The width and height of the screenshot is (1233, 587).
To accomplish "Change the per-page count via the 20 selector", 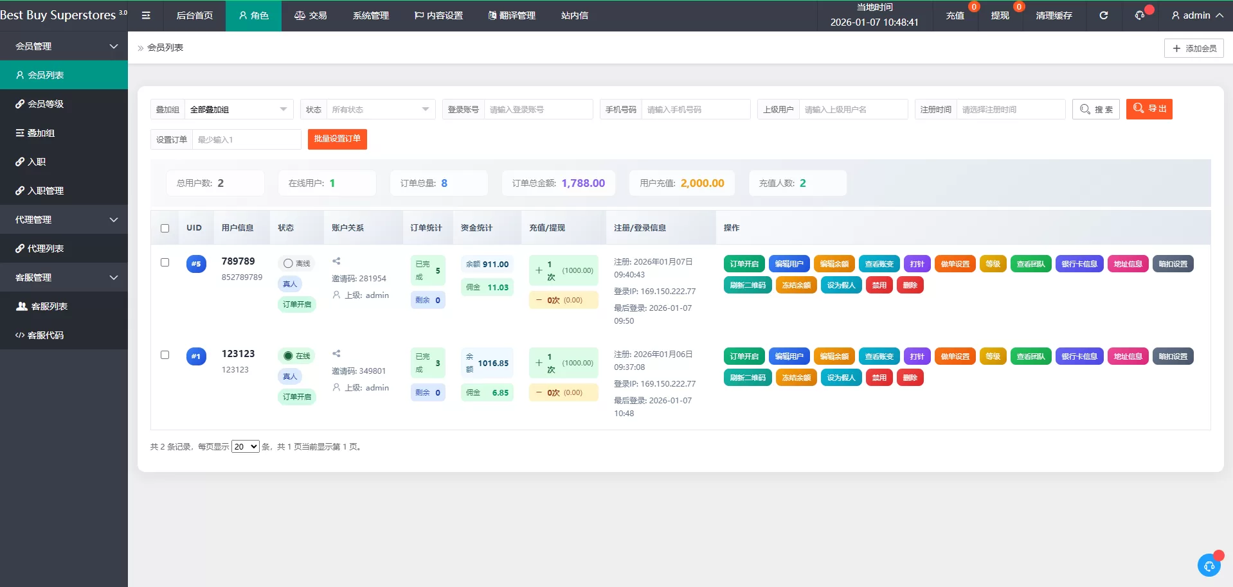I will coord(244,446).
